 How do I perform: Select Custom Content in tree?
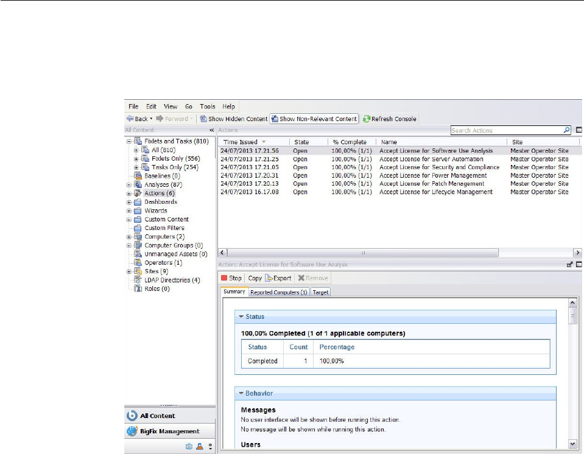coord(166,219)
